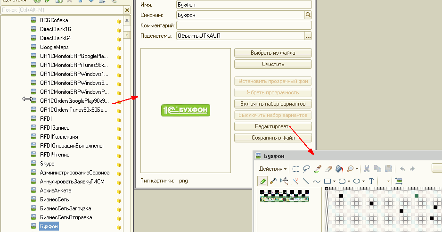Click the picture size settings icon
Screen dimensions: 442x232
click(399, 181)
